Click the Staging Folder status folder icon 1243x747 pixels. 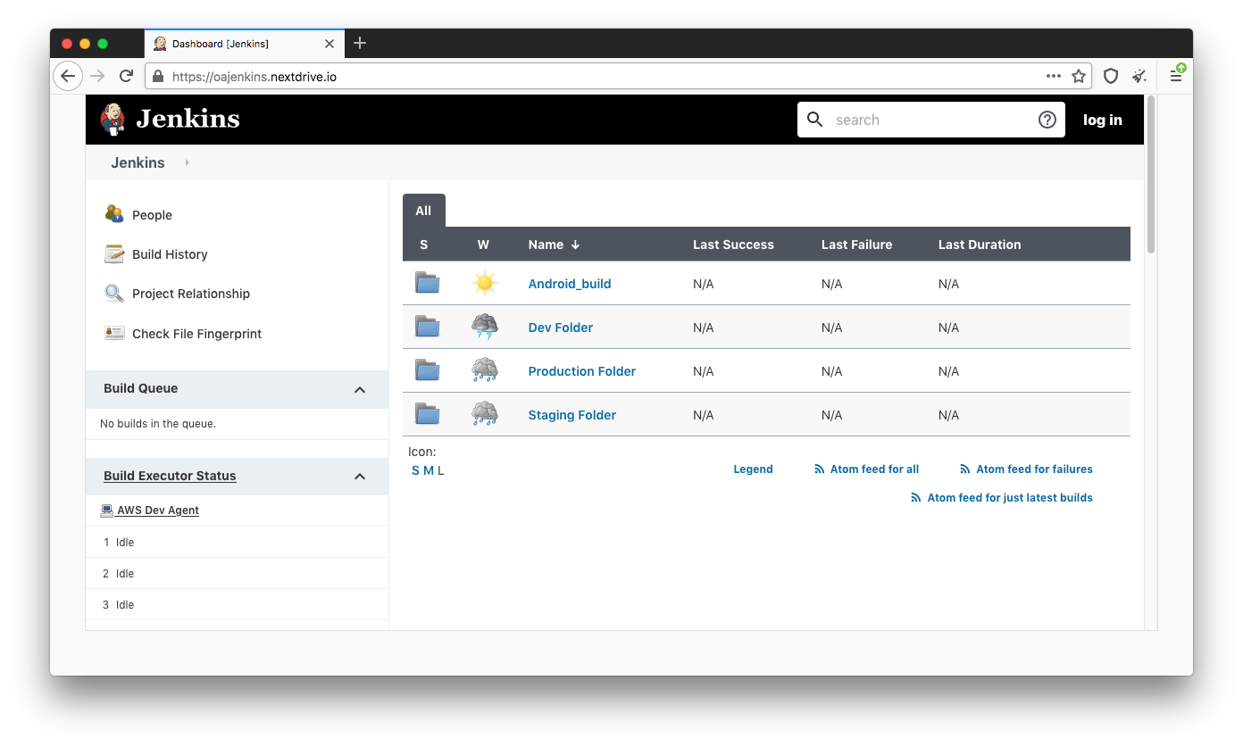pos(428,414)
